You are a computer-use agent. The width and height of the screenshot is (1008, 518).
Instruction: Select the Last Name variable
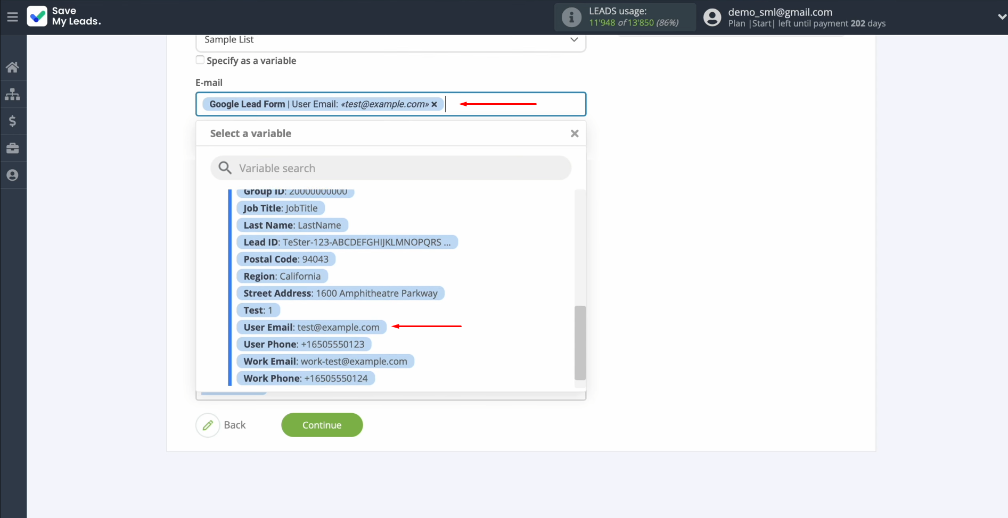(292, 225)
